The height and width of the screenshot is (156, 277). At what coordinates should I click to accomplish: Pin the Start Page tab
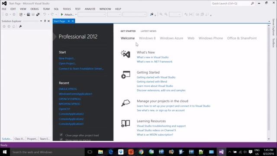(68, 21)
